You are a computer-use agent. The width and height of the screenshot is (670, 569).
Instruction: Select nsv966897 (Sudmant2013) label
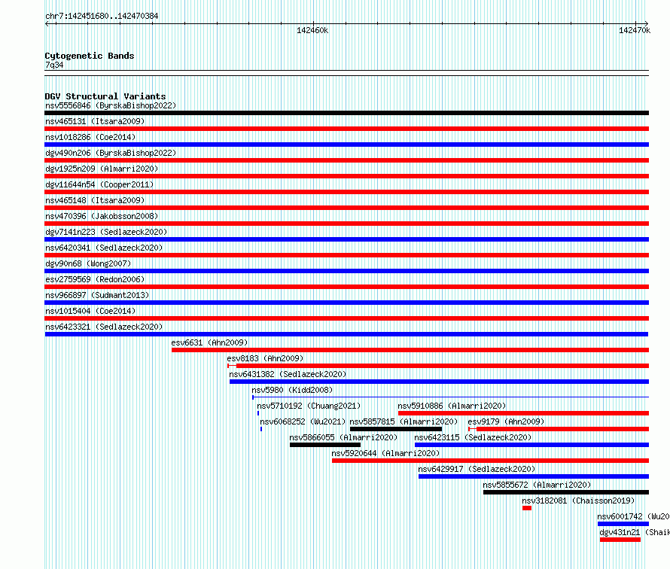(97, 295)
